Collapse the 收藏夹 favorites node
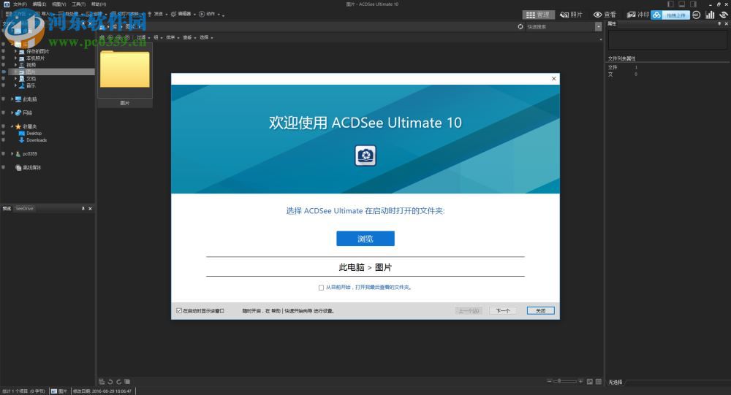Viewport: 731px width, 395px height. pos(12,126)
